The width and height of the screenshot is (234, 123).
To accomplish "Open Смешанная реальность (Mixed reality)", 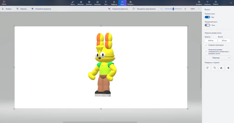I will 118,9.
